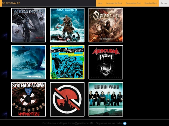Open the Megadeth Dystopia album cover
Screen dimensions: 169x126
tap(28, 25)
